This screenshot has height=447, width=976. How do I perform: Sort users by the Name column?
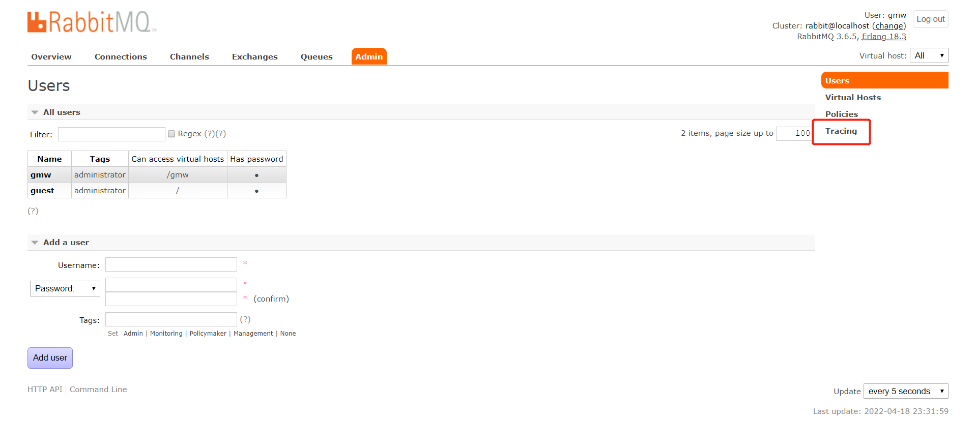point(49,159)
